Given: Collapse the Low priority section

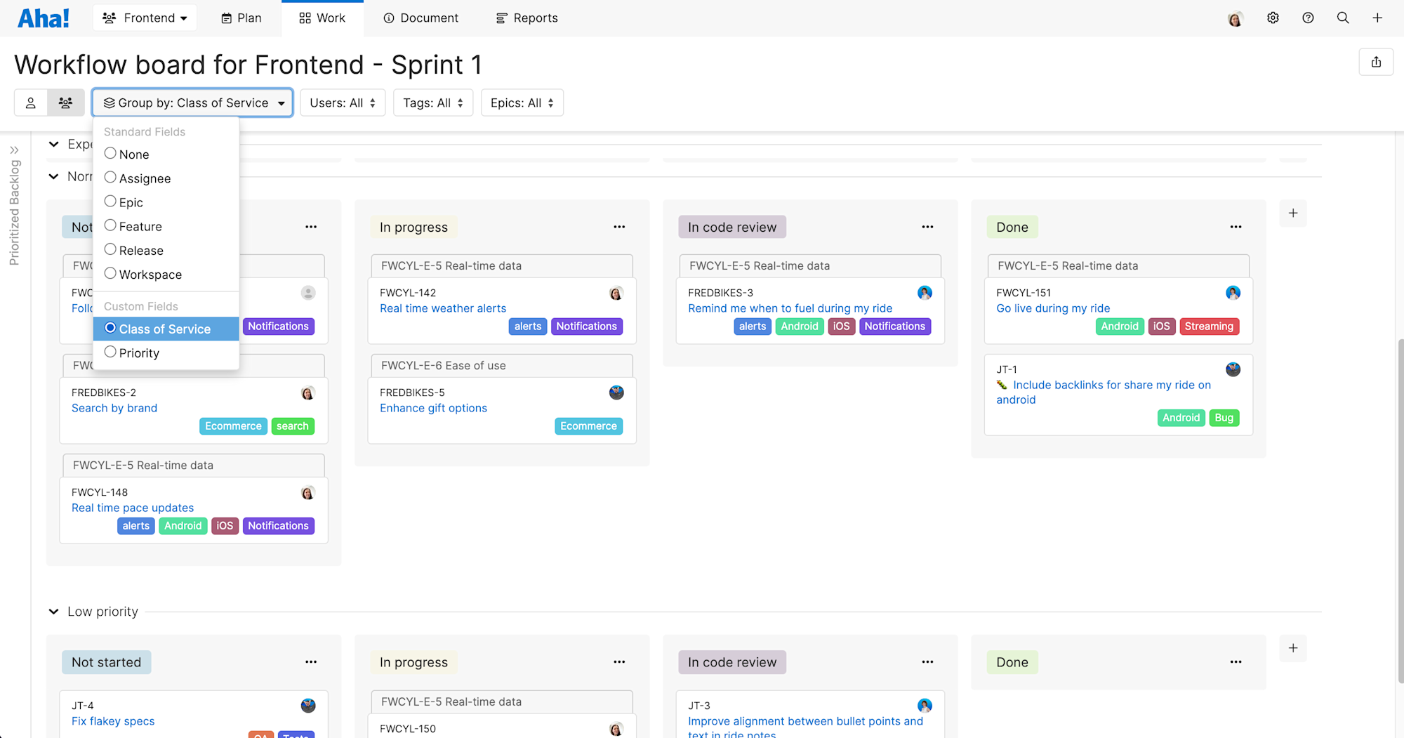Looking at the screenshot, I should coord(53,611).
